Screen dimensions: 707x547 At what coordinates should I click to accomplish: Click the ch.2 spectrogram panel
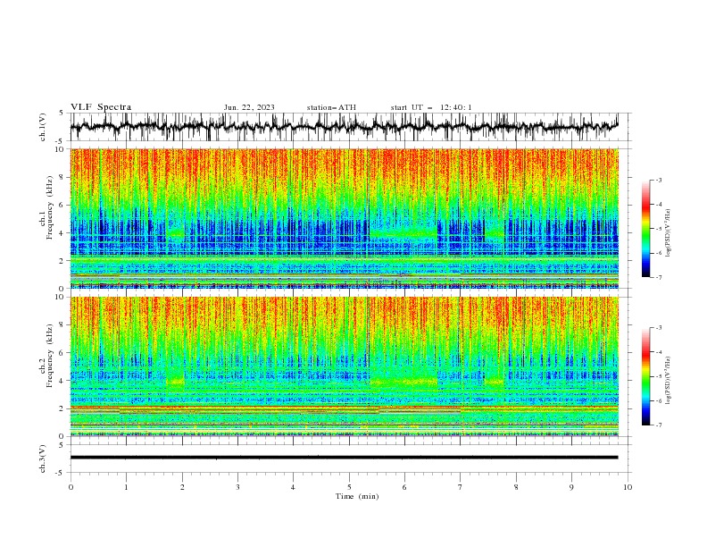pyautogui.click(x=345, y=366)
